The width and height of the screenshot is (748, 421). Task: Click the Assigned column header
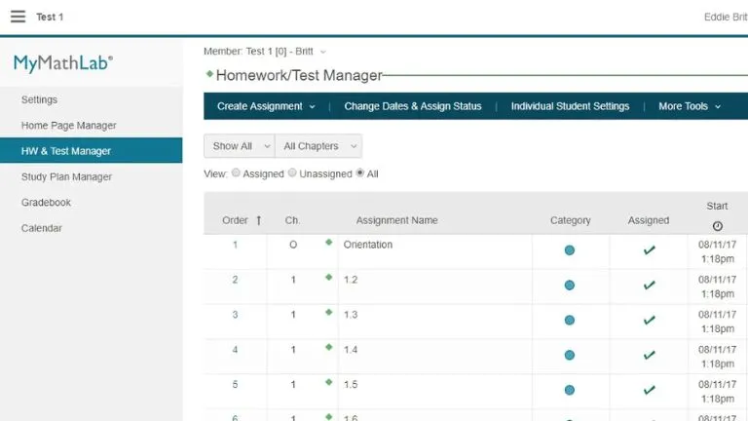[x=649, y=220]
